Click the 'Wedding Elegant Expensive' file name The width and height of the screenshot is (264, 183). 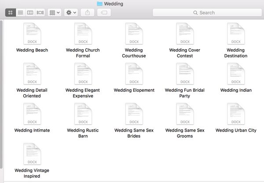coord(83,93)
